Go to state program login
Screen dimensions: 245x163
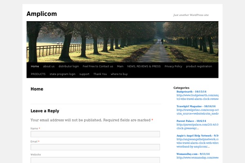pyautogui.click(x=62, y=74)
